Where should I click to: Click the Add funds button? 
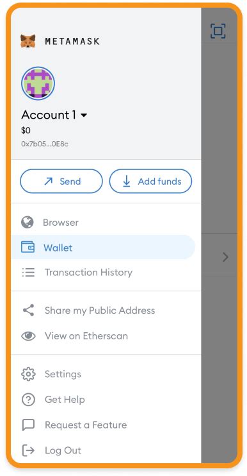click(150, 182)
